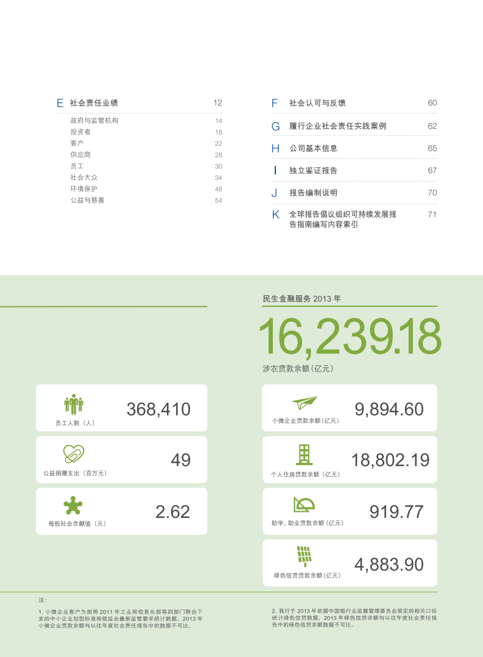Click the large figure 16,239.18
The image size is (483, 657).
[350, 337]
